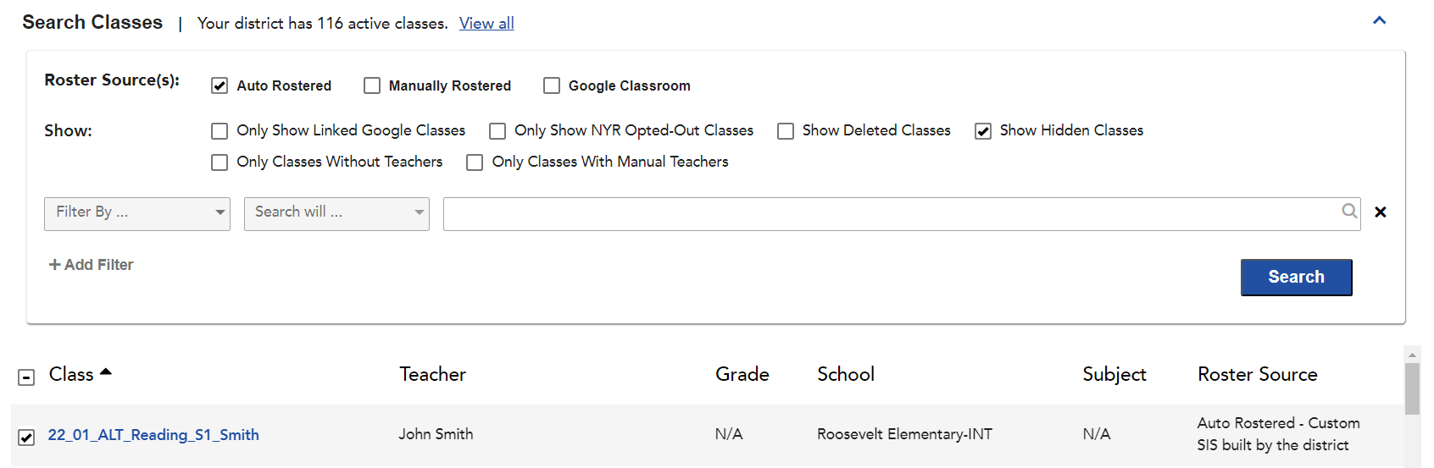This screenshot has height=468, width=1434.
Task: Open the Filter By dropdown
Action: 137,213
